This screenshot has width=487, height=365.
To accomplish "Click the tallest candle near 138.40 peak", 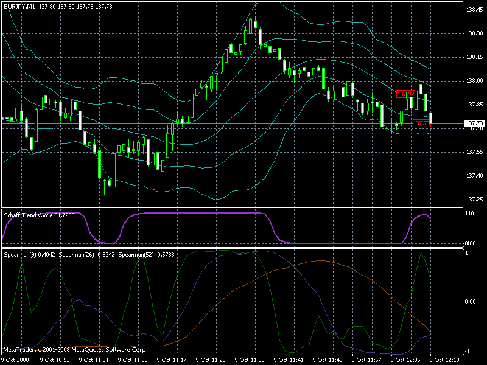I will (x=250, y=26).
